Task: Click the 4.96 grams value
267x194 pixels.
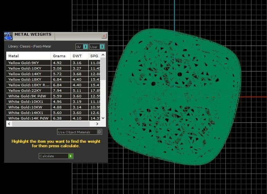Action: pos(57,102)
